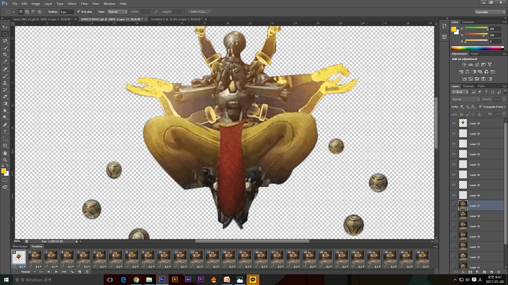Select the Hand tool
The width and height of the screenshot is (508, 285).
pyautogui.click(x=5, y=153)
